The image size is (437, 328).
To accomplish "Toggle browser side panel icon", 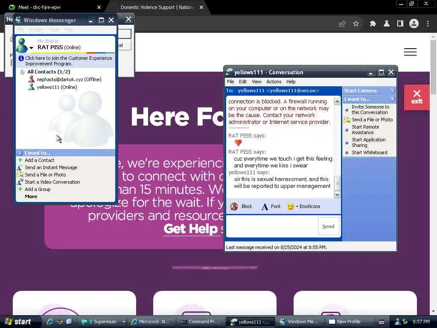I will pyautogui.click(x=400, y=24).
